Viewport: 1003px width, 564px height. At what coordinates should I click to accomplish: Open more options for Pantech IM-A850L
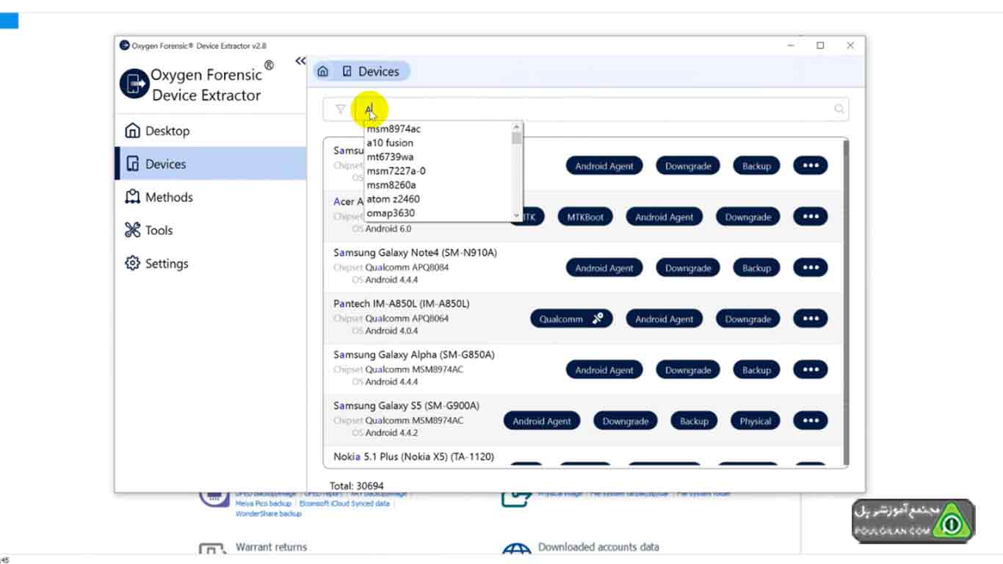click(811, 319)
